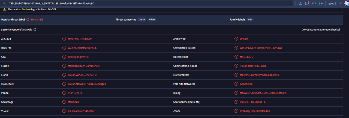Viewport: 349px width, 118px height.
Task: Select the MALICIOUS DeepInstinct result
Action: click(246, 57)
